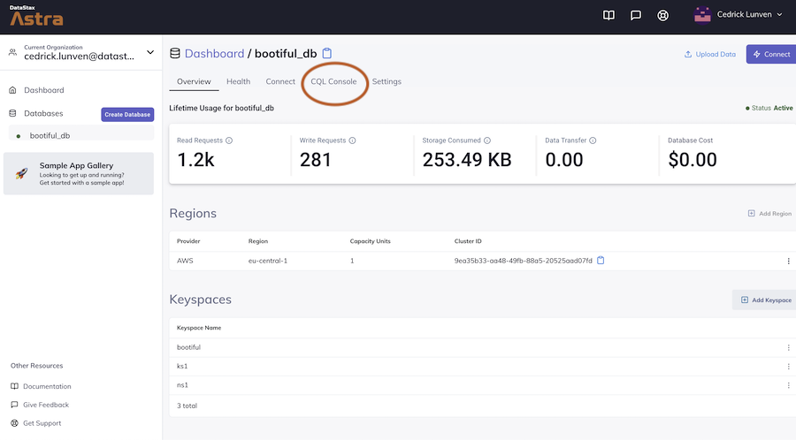Go to Dashboard in the sidebar

[x=43, y=90]
